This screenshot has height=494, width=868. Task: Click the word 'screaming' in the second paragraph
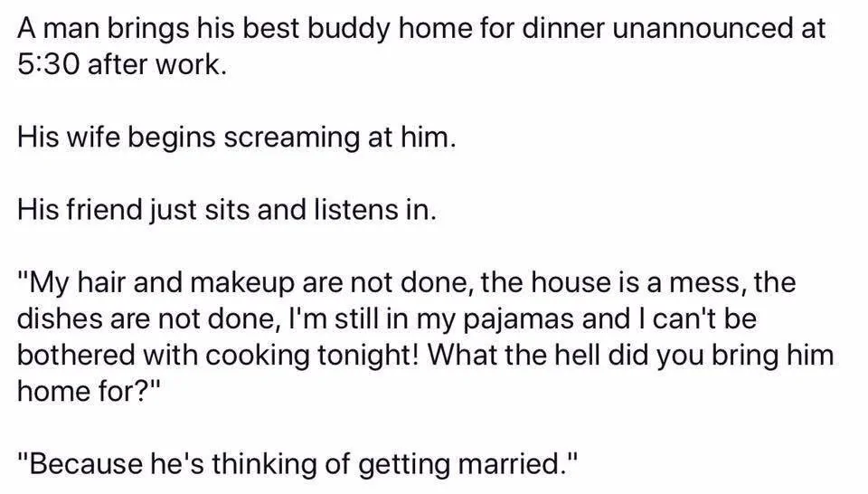pos(292,138)
